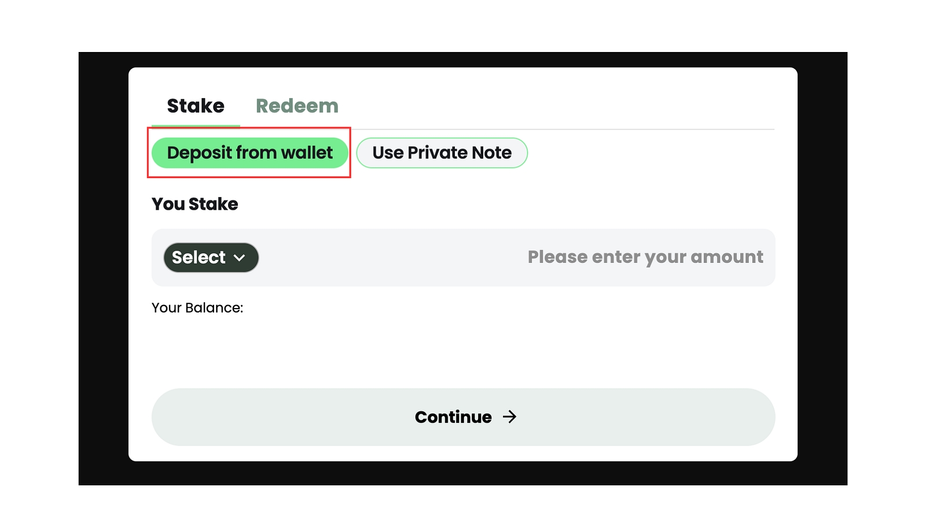This screenshot has width=926, height=520.
Task: Click the Your Balance label
Action: coord(197,308)
